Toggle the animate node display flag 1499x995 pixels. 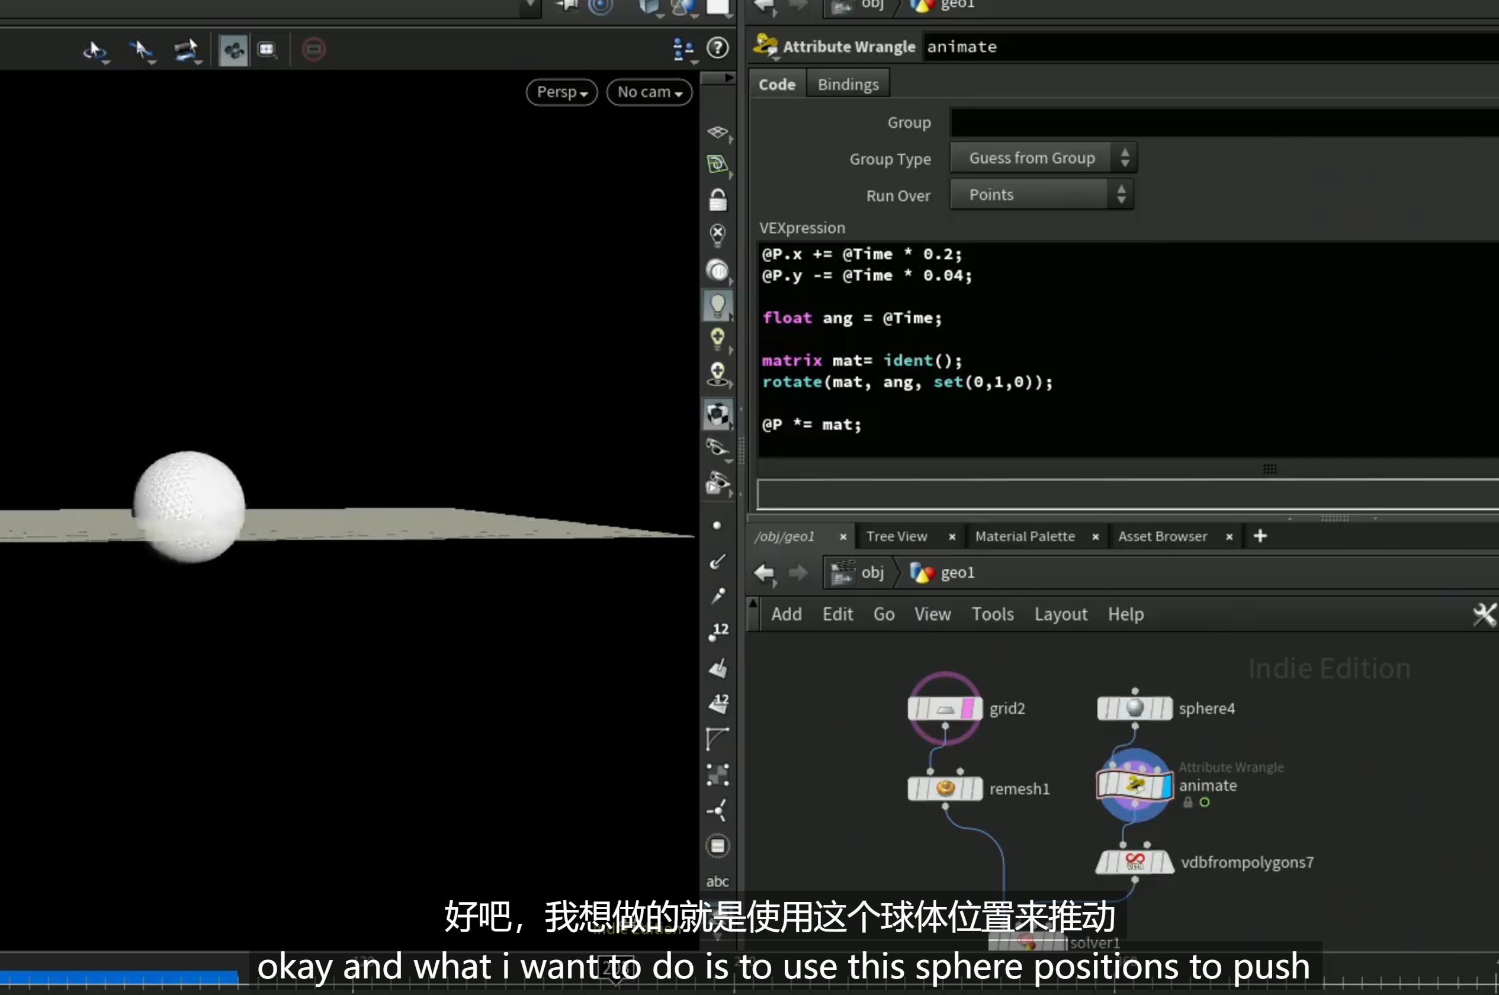tap(1166, 786)
